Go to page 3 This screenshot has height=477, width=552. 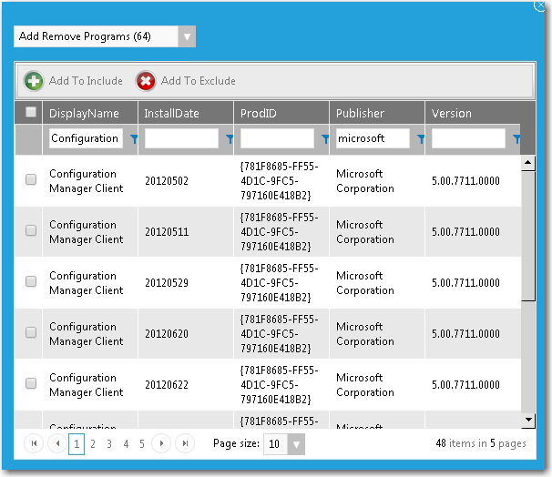pos(109,444)
